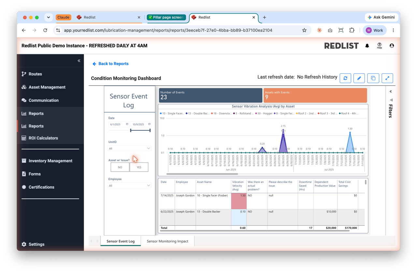Open the user account profile icon
This screenshot has width=417, height=273.
tap(392, 46)
